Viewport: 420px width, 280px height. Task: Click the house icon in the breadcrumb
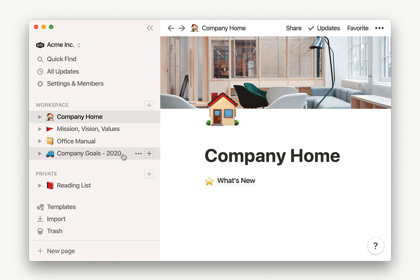195,28
